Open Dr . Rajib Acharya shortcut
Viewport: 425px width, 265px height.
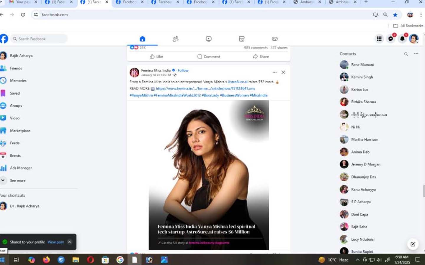(24, 206)
